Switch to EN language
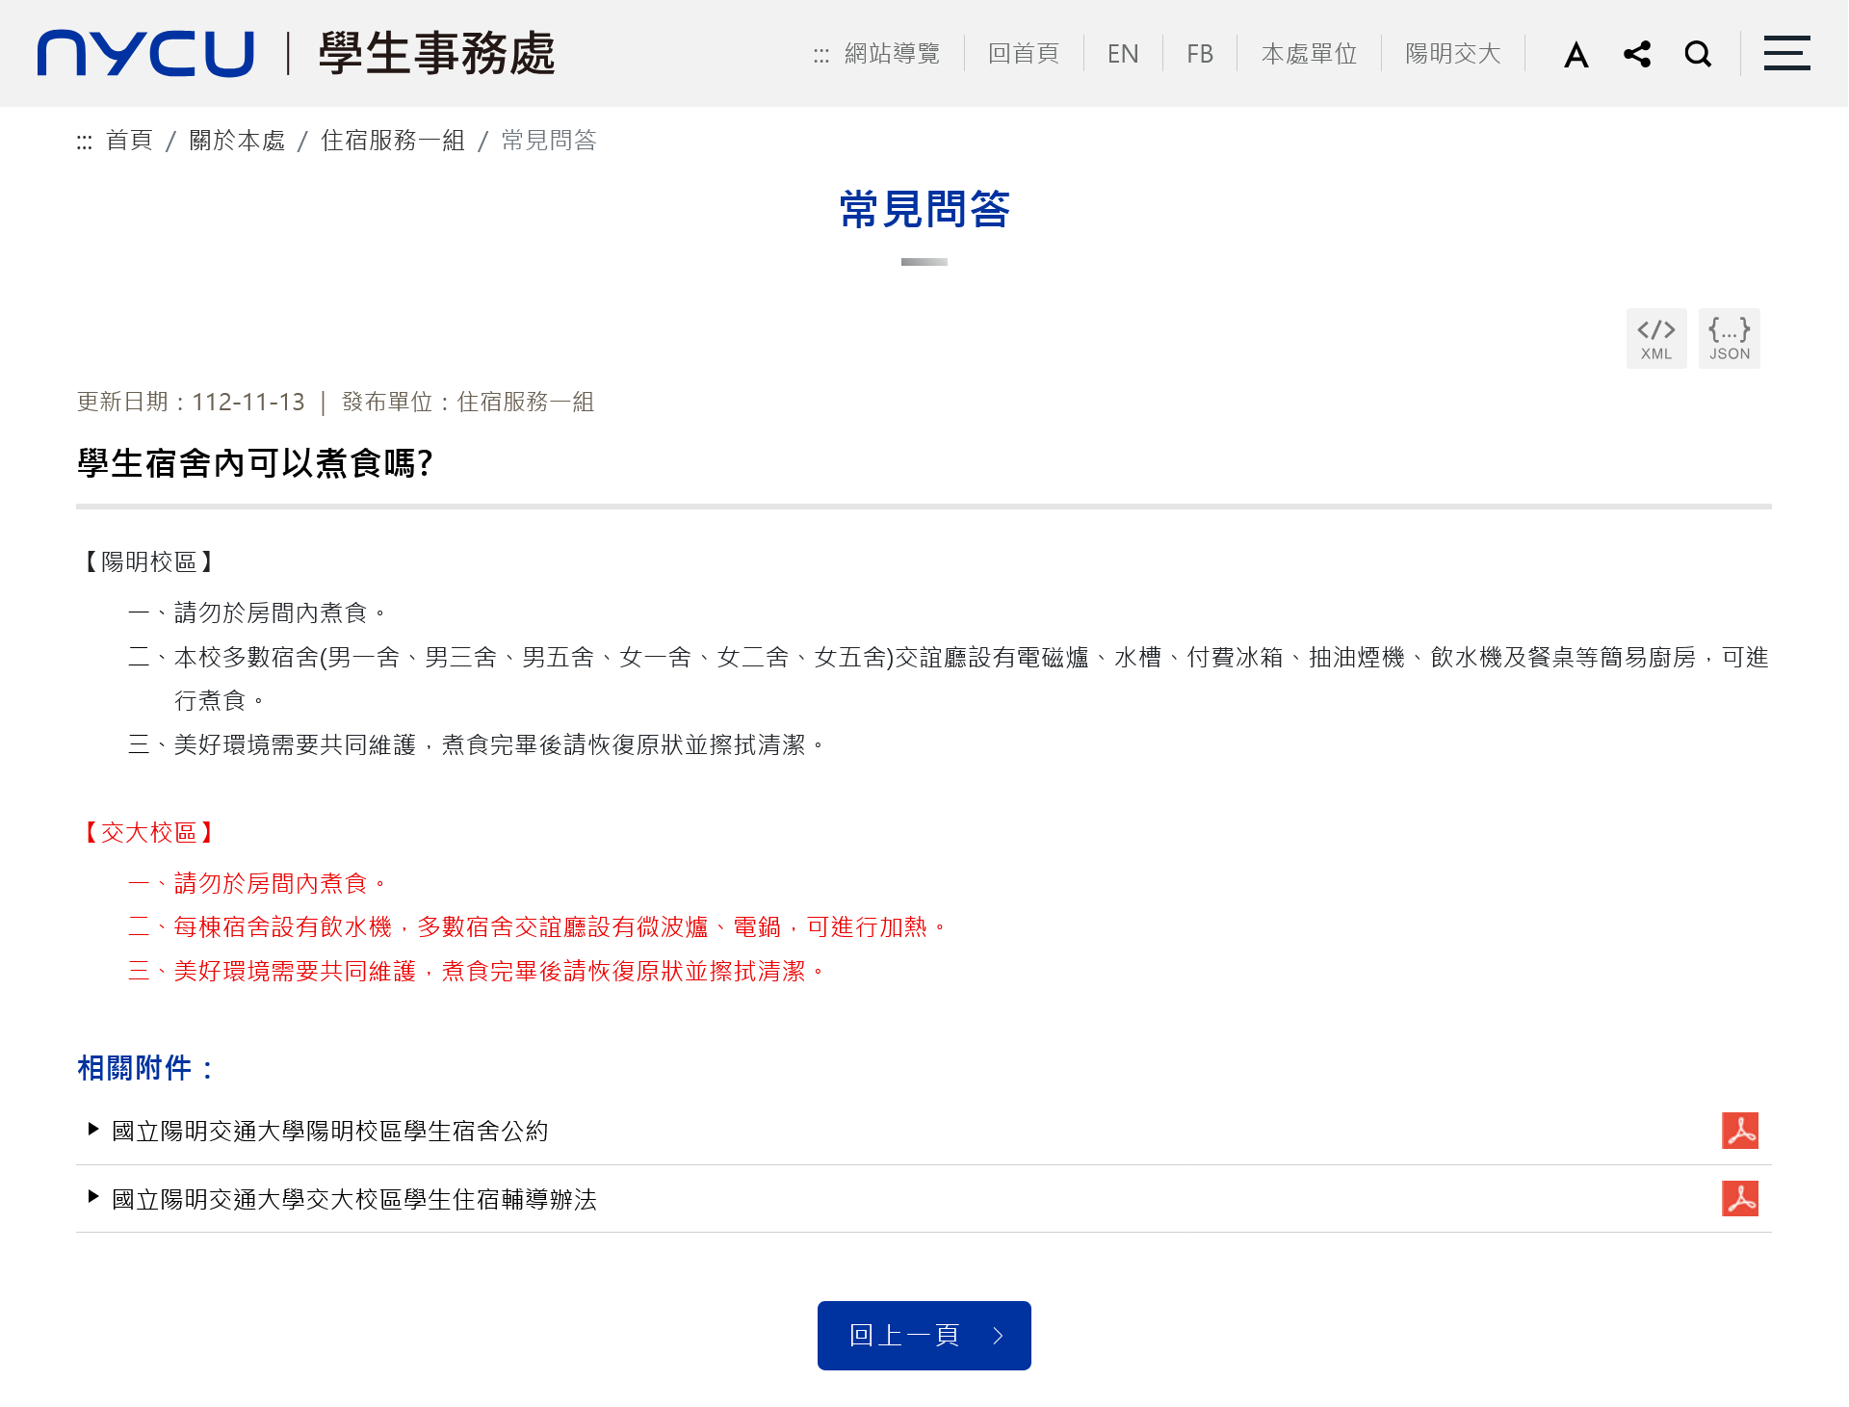 [1123, 54]
